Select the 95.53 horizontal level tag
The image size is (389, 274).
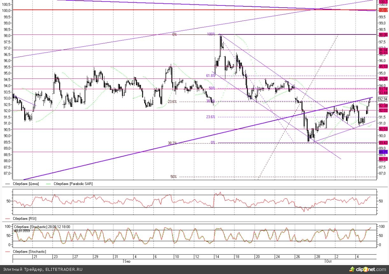click(x=383, y=66)
